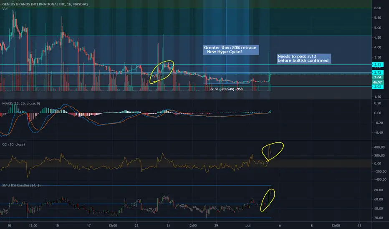389x229 pixels.
Task: Click the 1.50 price axis value
Action: pos(378,97)
